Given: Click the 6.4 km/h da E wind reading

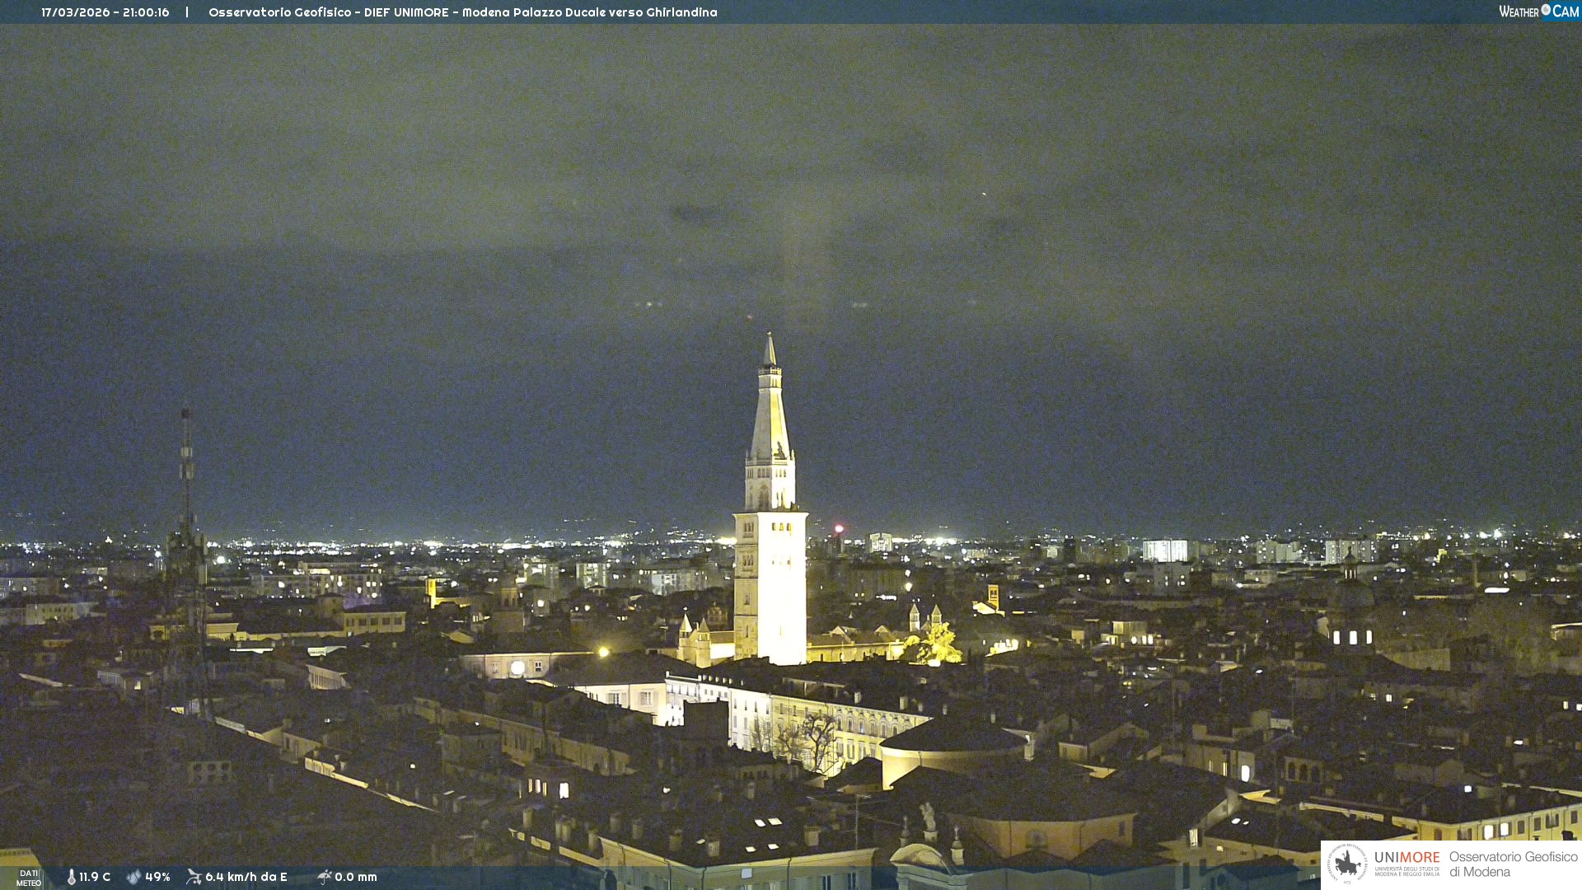Looking at the screenshot, I should pyautogui.click(x=246, y=877).
